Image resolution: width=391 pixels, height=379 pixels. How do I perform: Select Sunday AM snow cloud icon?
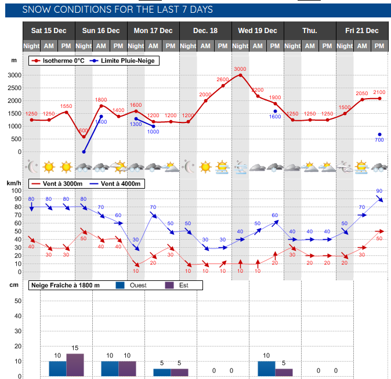(x=101, y=167)
